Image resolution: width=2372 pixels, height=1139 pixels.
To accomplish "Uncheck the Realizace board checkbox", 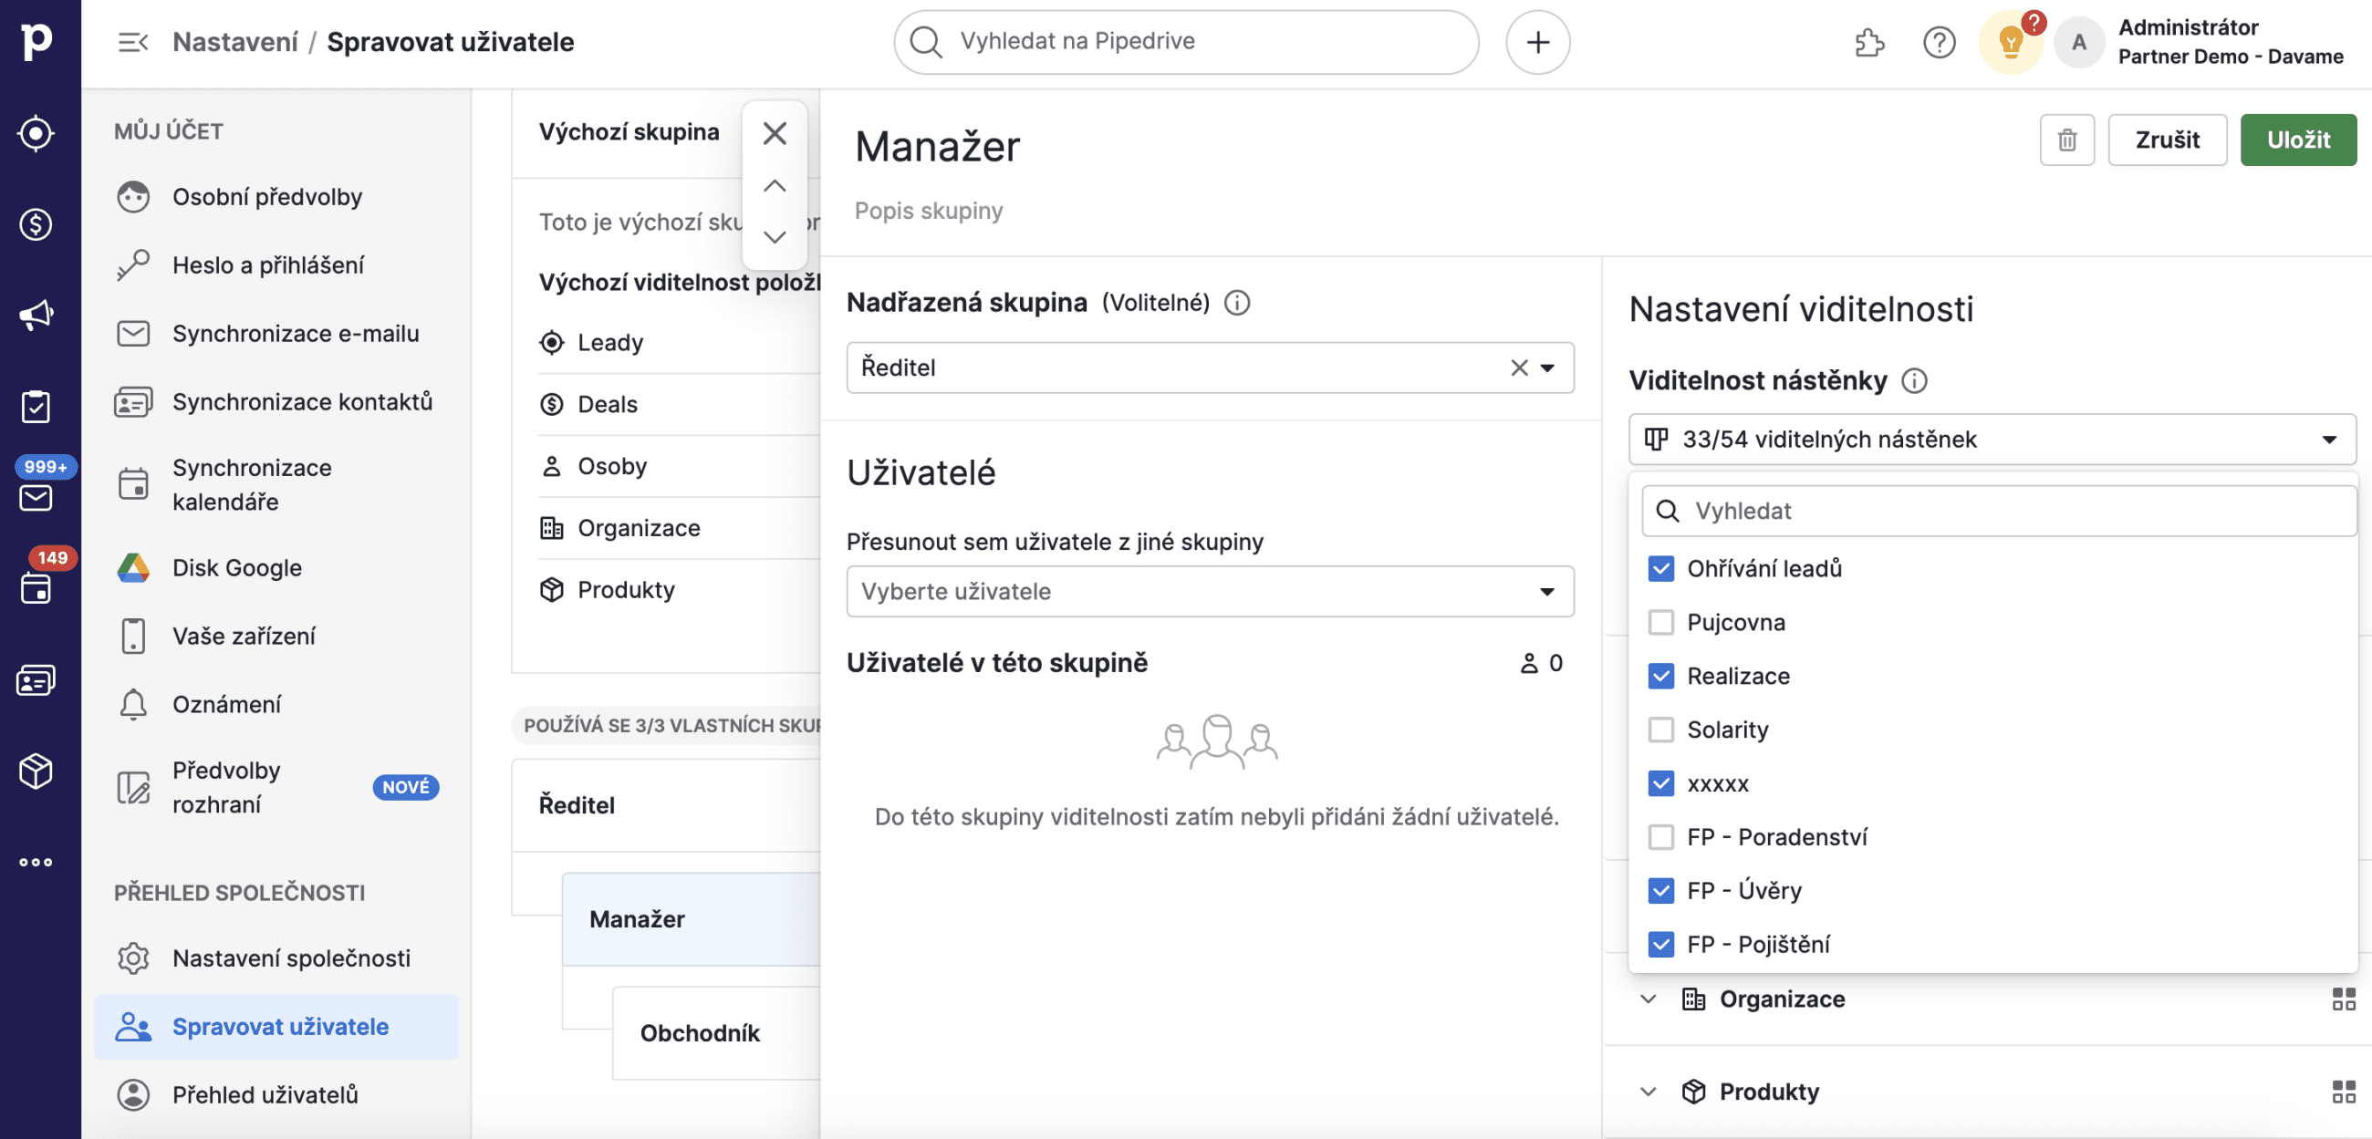I will point(1660,676).
